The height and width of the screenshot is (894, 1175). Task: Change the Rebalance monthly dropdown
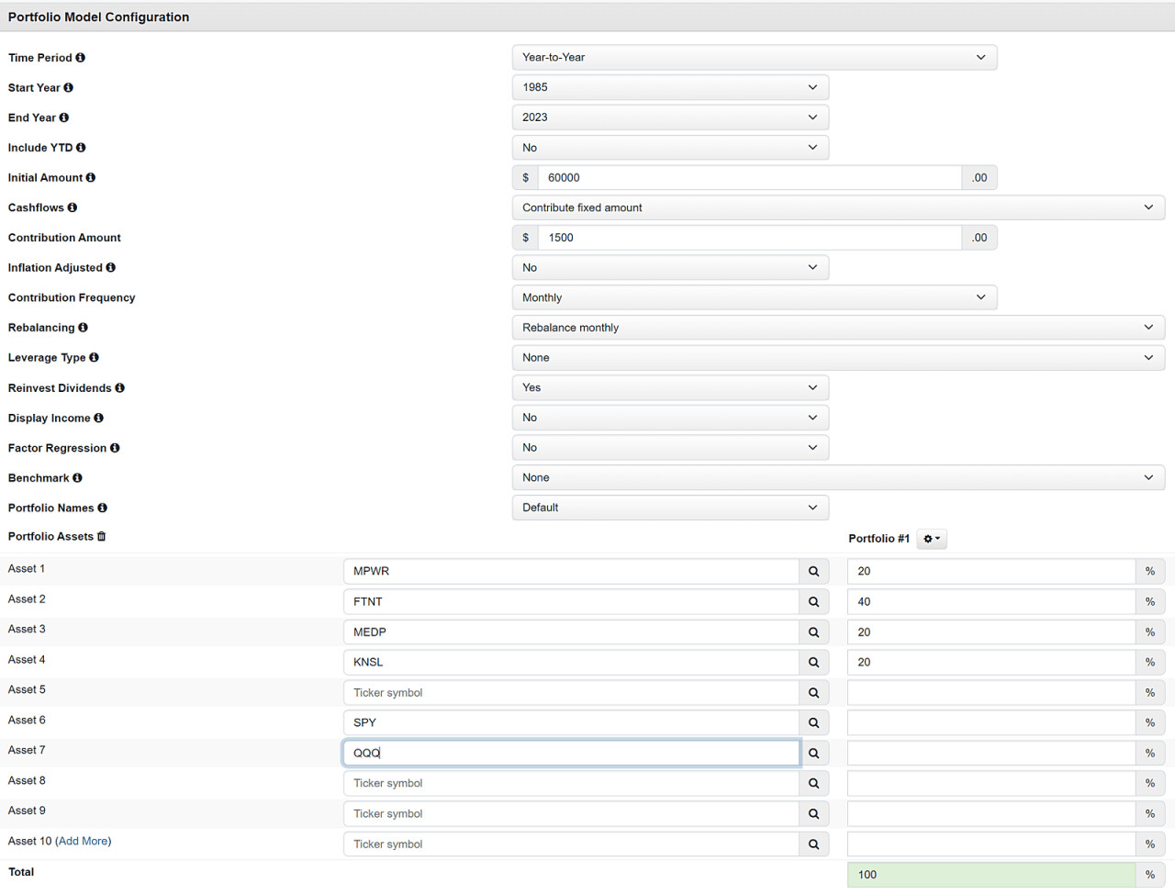(837, 328)
